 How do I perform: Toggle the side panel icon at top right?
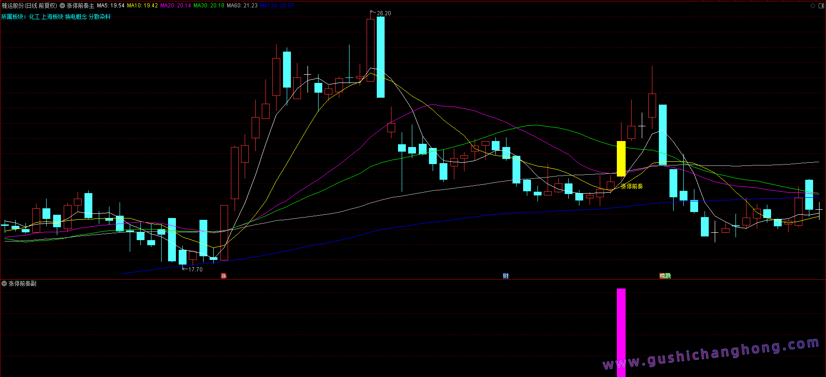(x=820, y=6)
